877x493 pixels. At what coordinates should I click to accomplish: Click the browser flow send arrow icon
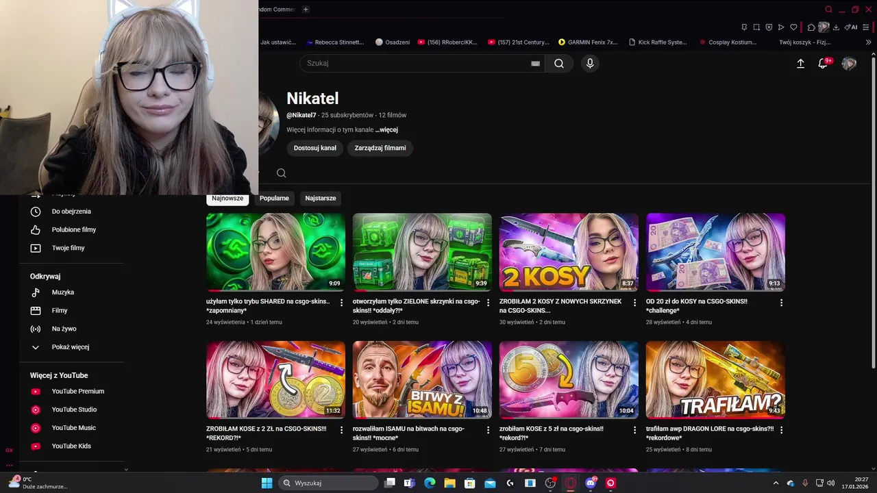pyautogui.click(x=781, y=27)
